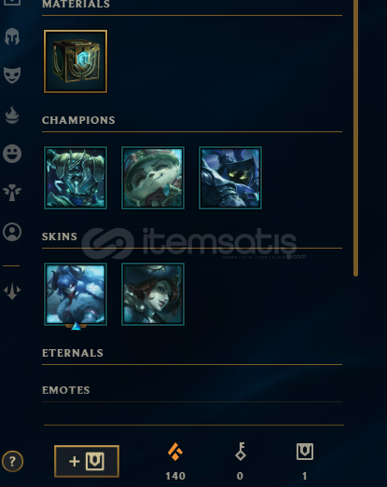Select the summoner icons profile filter
The width and height of the screenshot is (387, 487).
[x=12, y=232]
